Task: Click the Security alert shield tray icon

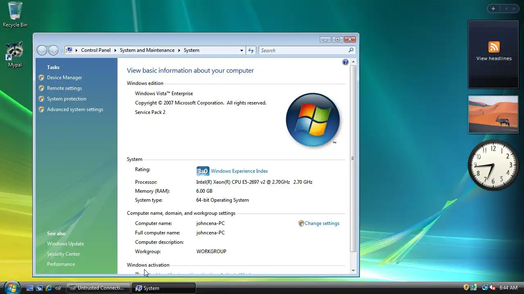Action: click(x=466, y=287)
